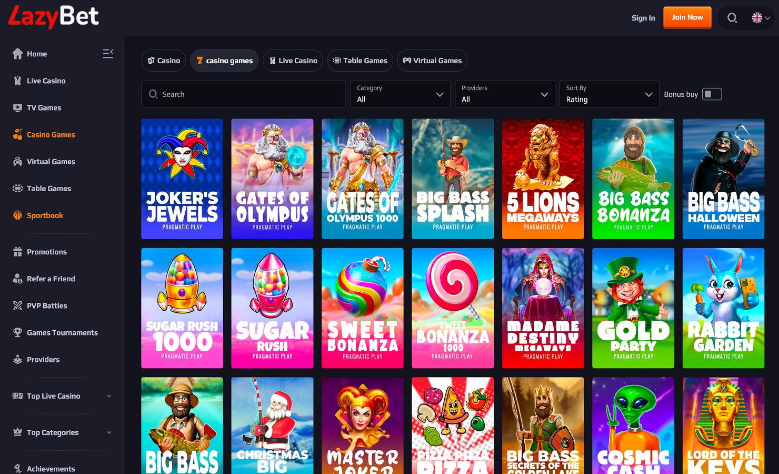Switch to the Casino tab
Viewport: 779px width, 474px height.
tap(164, 61)
